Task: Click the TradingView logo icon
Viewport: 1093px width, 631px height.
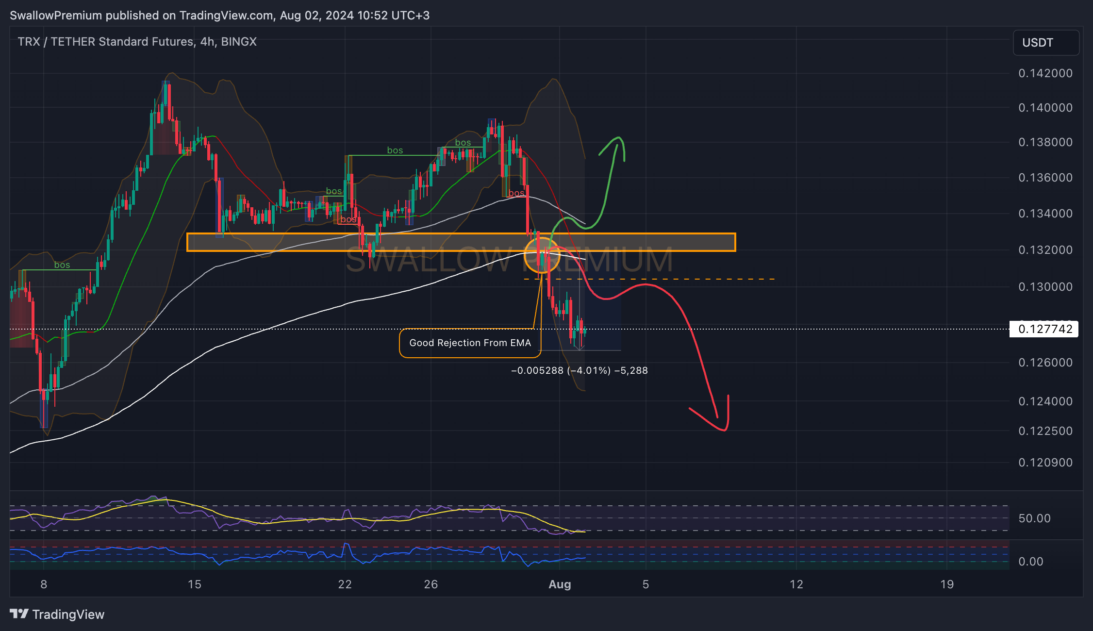Action: pyautogui.click(x=19, y=614)
